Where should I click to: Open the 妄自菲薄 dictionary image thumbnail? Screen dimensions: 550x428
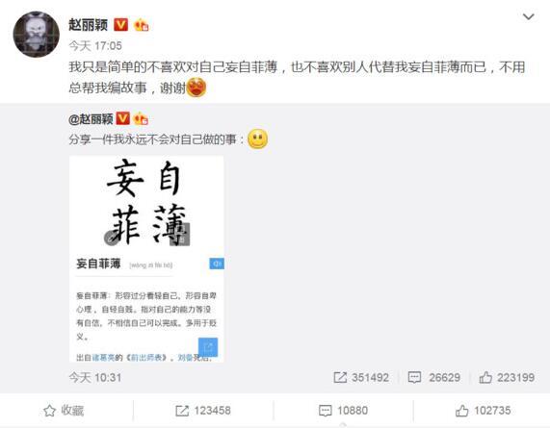point(146,259)
